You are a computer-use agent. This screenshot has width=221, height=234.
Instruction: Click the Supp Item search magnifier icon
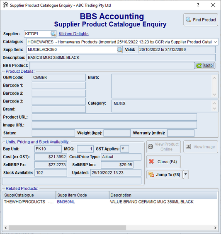pyautogui.click(x=119, y=50)
